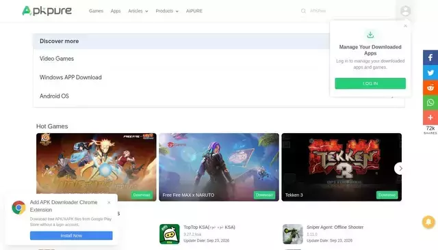Open TopTop KSA app title link

coord(209,227)
